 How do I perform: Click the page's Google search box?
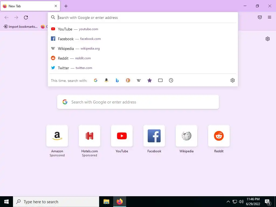click(x=138, y=102)
